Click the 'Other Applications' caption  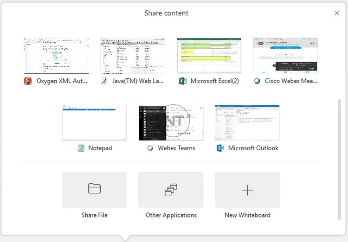click(x=171, y=215)
